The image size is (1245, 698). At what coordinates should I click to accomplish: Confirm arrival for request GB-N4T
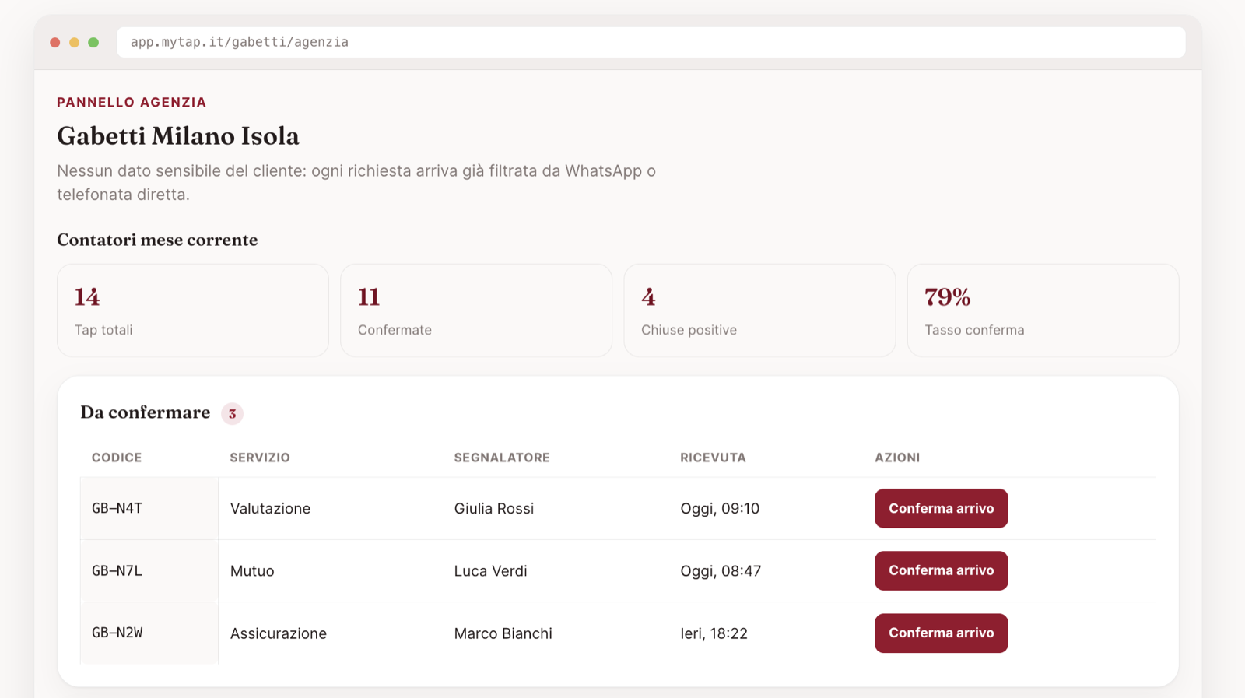pyautogui.click(x=941, y=508)
